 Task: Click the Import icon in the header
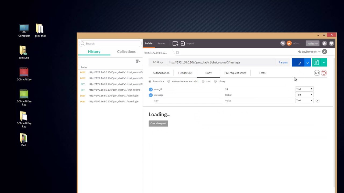(183, 43)
